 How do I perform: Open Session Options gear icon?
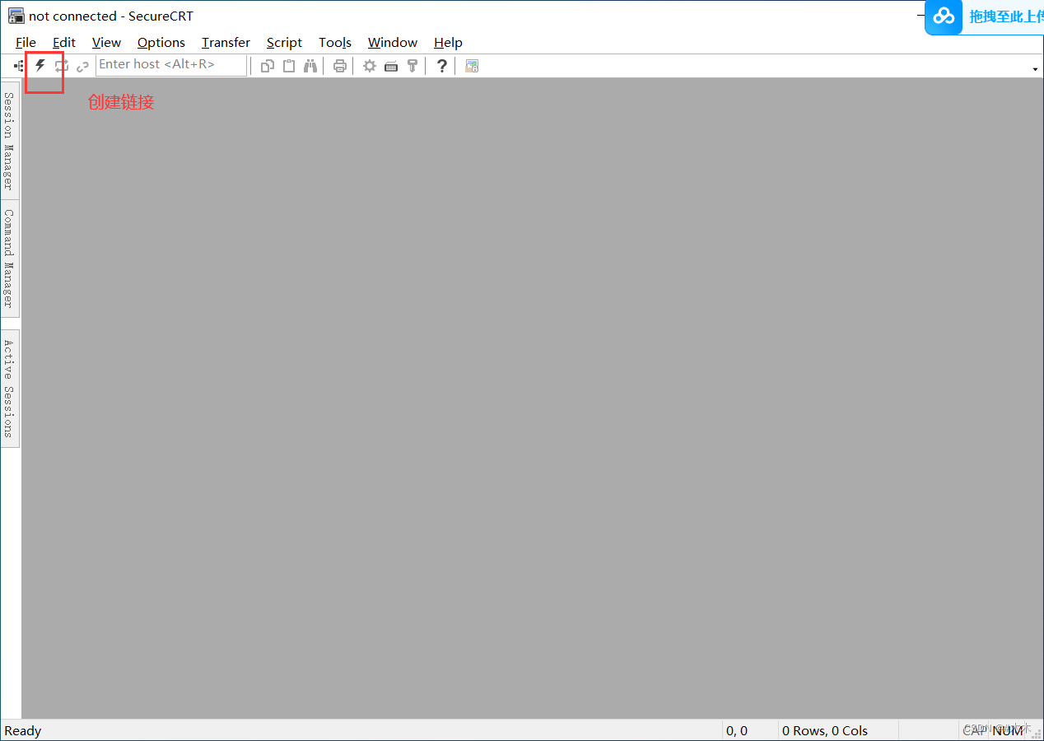(x=370, y=66)
